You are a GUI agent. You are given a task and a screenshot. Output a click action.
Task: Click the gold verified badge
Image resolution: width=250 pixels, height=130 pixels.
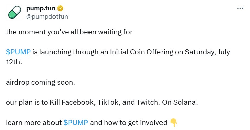pyautogui.click(x=60, y=8)
